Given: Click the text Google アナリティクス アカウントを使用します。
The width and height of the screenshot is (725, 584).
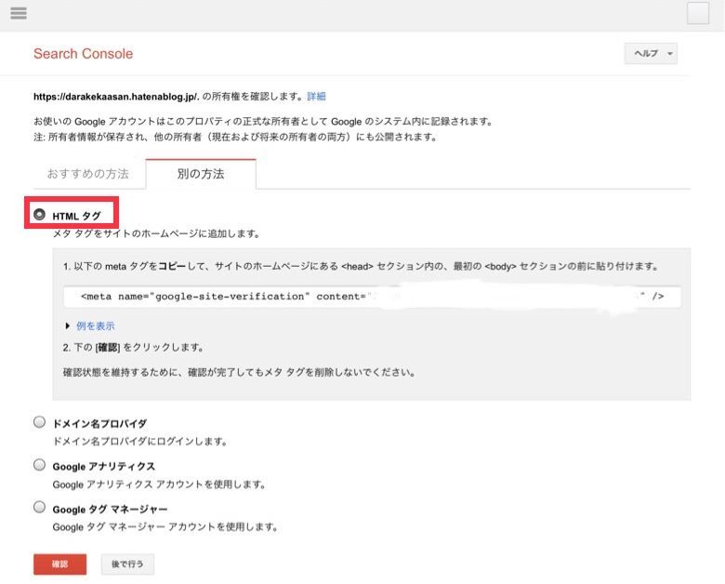Looking at the screenshot, I should tap(160, 484).
